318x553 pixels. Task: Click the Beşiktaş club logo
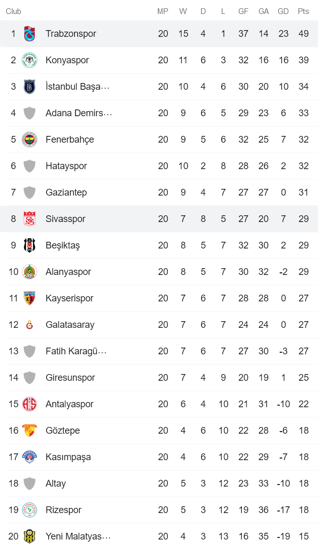[x=30, y=245]
